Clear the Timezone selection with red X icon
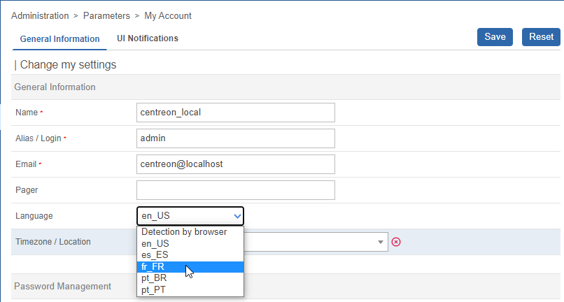The image size is (564, 302). pos(396,242)
